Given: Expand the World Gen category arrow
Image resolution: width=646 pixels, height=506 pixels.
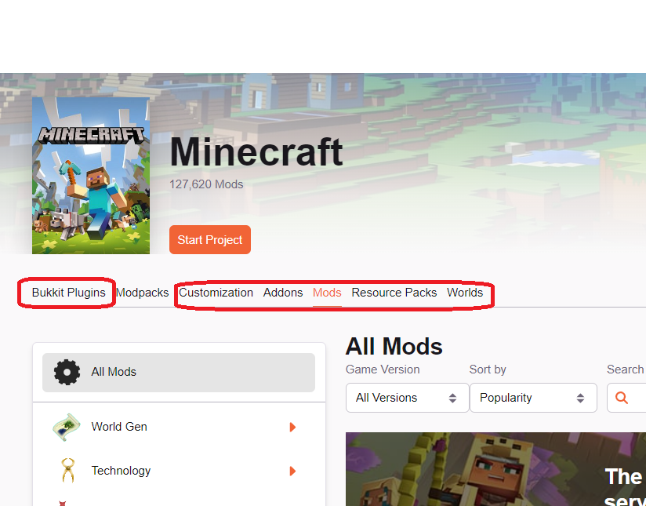Looking at the screenshot, I should pos(292,427).
